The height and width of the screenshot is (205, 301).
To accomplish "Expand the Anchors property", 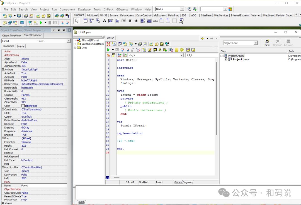I will click(3, 70).
